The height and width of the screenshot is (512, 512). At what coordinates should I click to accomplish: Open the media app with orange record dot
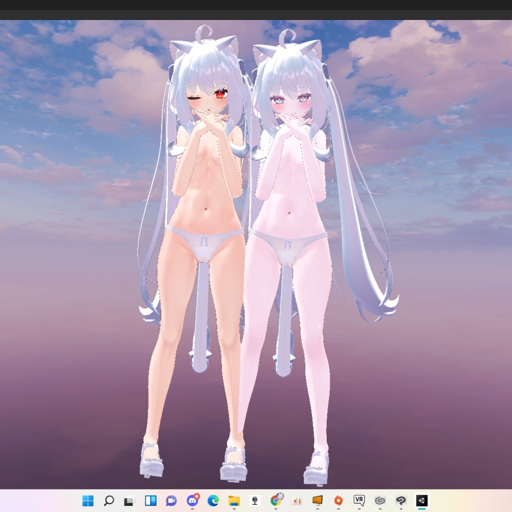point(297,500)
